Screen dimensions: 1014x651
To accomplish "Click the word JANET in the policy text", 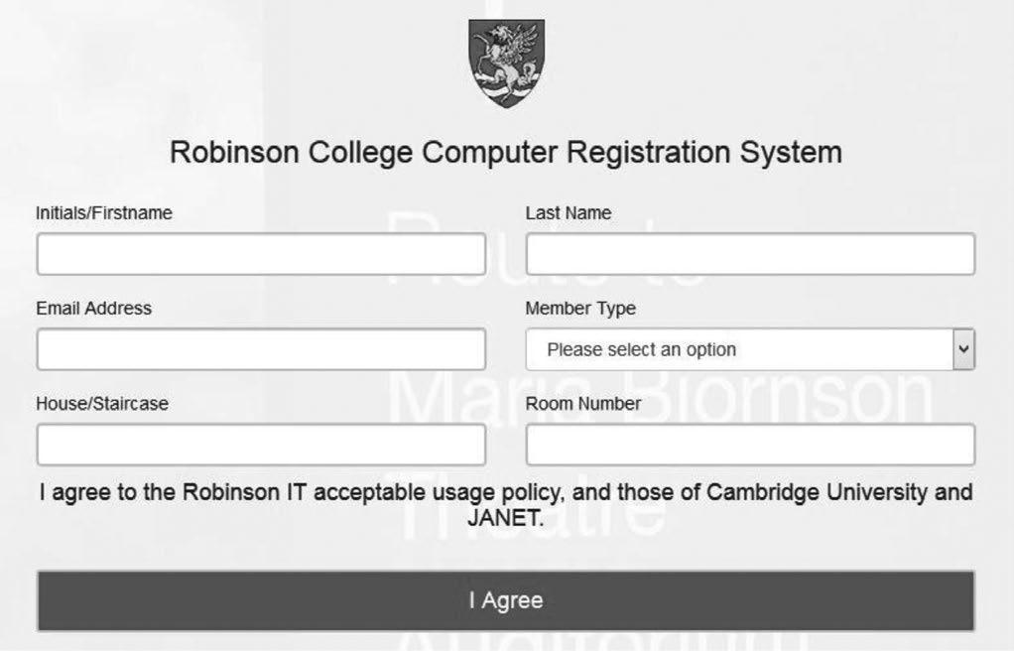I will pyautogui.click(x=506, y=515).
